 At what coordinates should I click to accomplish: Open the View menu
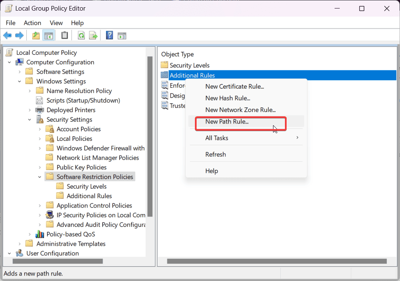click(56, 23)
